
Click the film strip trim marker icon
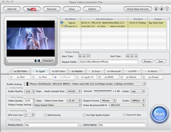pyautogui.click(x=37, y=61)
